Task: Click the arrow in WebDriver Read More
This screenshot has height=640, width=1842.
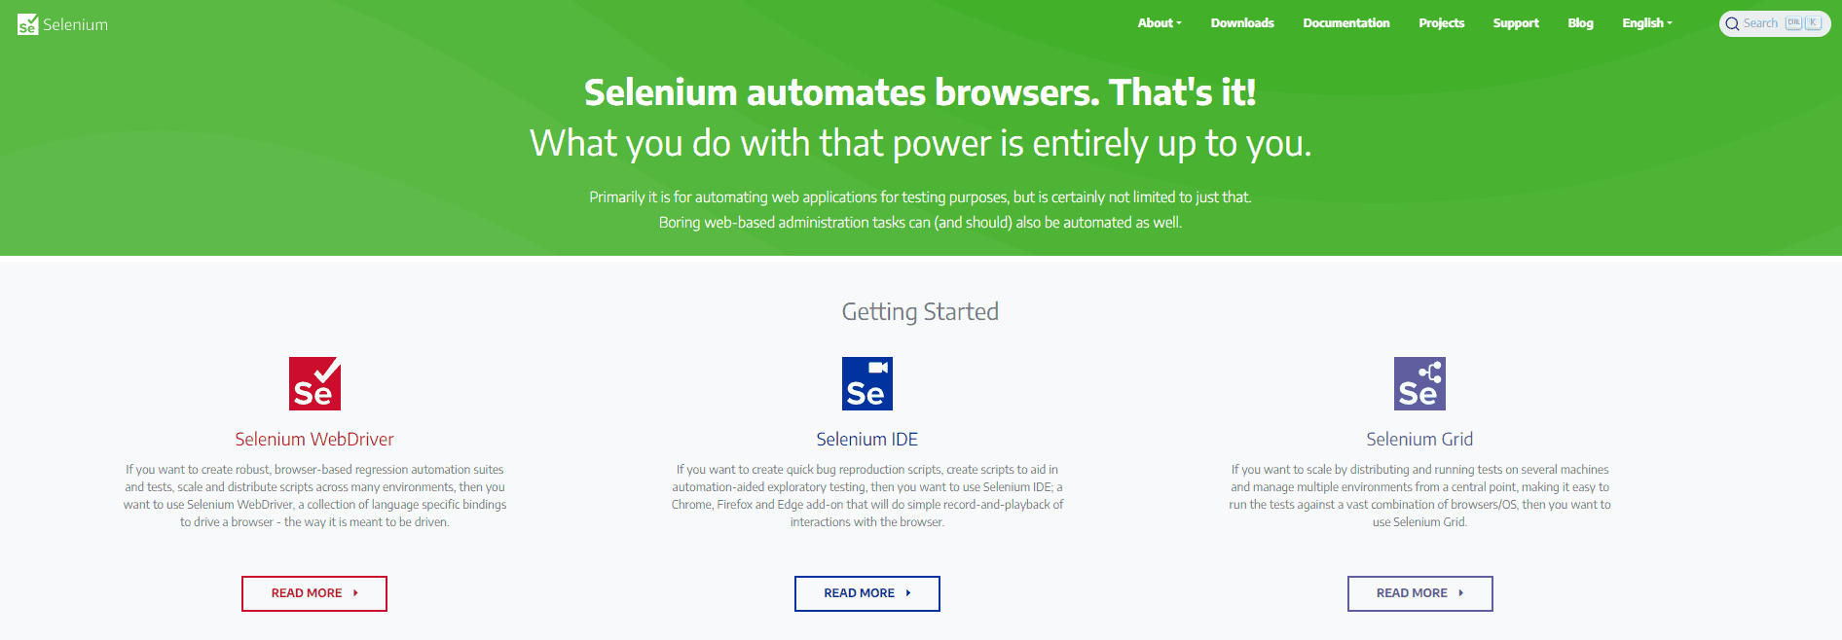Action: coord(355,593)
